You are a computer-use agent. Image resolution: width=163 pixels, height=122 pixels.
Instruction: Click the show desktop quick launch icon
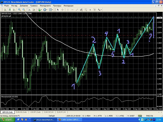19,120
